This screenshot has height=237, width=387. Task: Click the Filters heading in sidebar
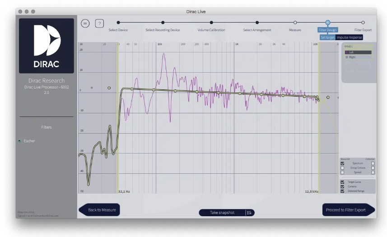coord(47,127)
